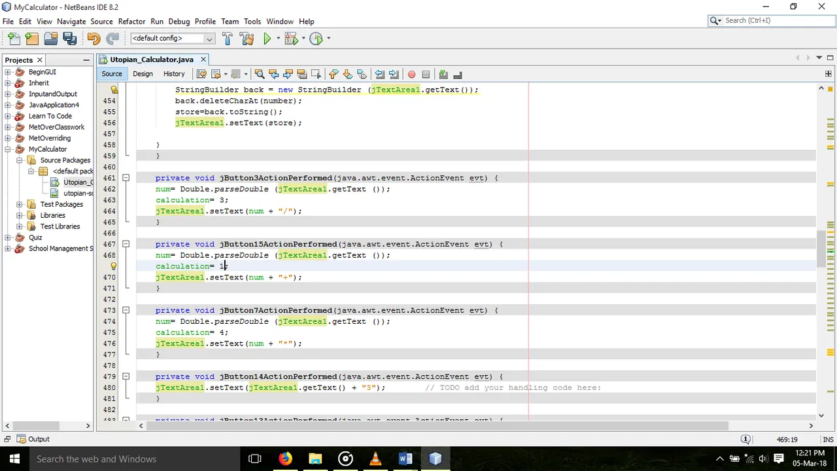The image size is (837, 471).
Task: Open Word from the Windows taskbar
Action: 405,459
